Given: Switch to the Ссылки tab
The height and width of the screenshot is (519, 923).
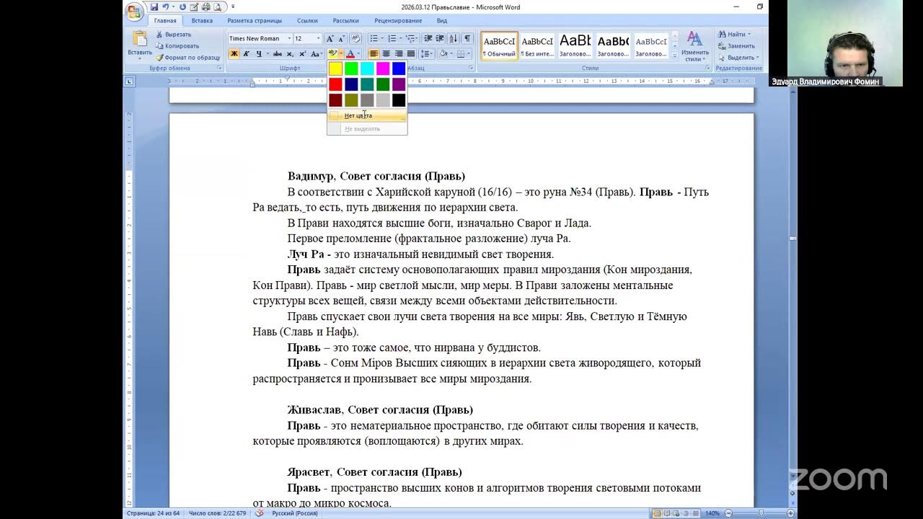Looking at the screenshot, I should click(x=307, y=21).
